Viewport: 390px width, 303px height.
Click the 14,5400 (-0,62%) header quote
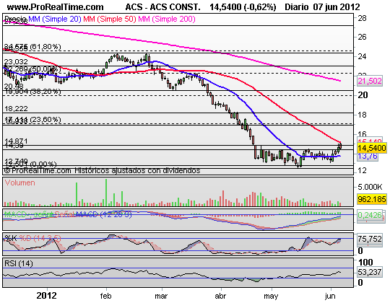pos(243,7)
